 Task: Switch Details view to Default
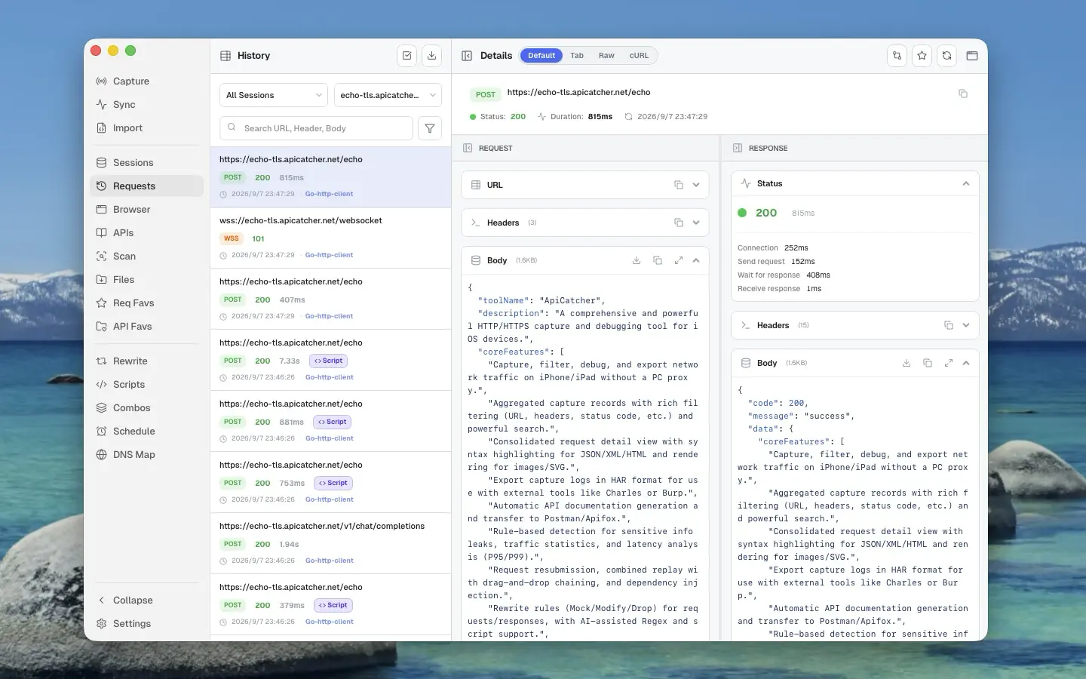541,56
